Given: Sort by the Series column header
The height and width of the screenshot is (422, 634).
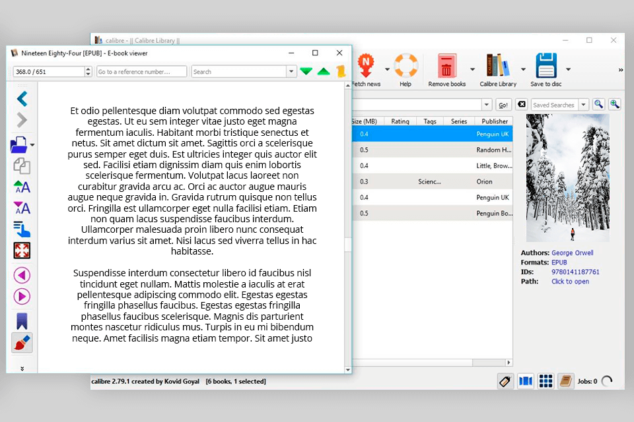Looking at the screenshot, I should (459, 121).
